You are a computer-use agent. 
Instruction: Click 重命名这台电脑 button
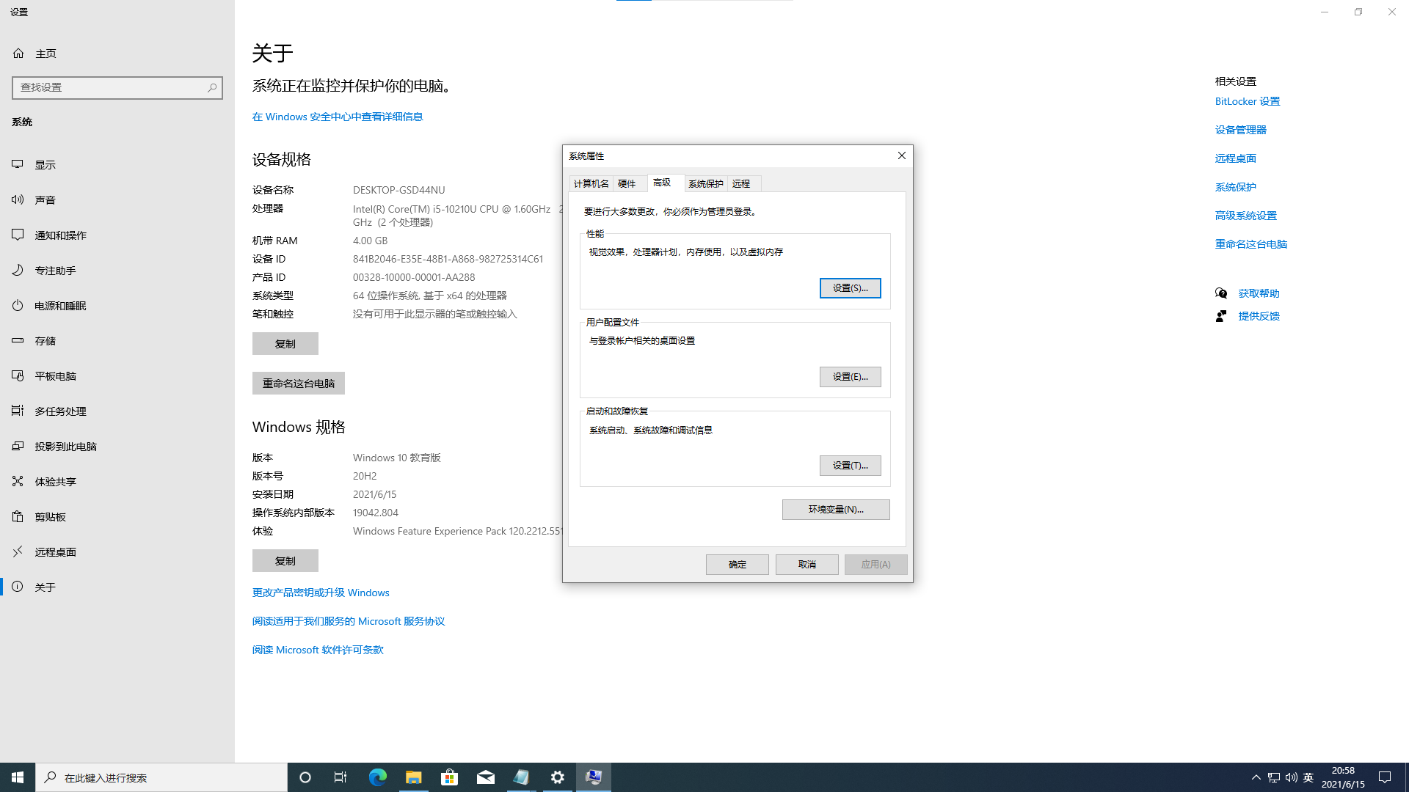coord(298,384)
